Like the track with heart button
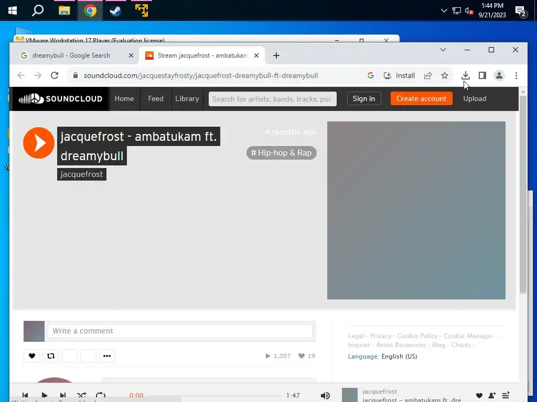Image resolution: width=537 pixels, height=402 pixels. pyautogui.click(x=32, y=356)
